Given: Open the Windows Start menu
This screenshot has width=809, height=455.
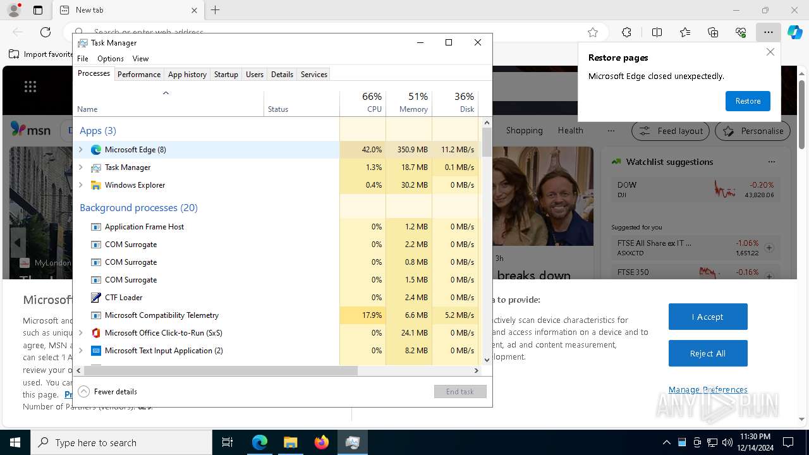Looking at the screenshot, I should coord(15,442).
